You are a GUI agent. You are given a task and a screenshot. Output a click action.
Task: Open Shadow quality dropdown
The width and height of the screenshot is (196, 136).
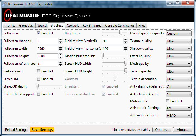click(179, 49)
